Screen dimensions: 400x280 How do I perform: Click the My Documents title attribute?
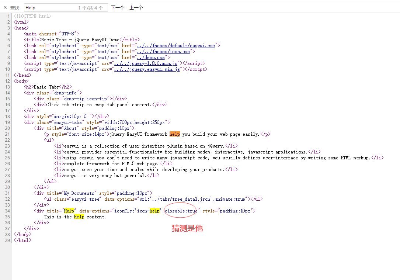tap(72, 193)
